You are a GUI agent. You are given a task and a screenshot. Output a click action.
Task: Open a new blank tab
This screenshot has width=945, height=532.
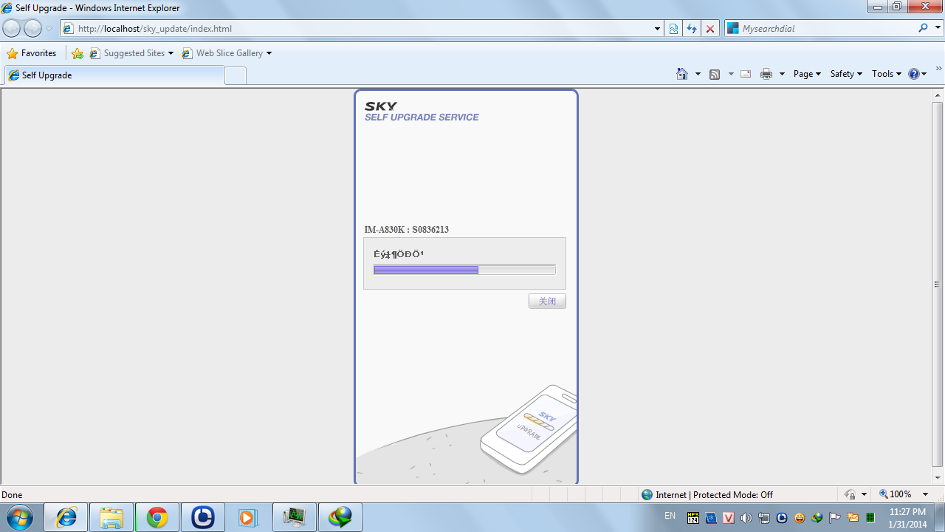pyautogui.click(x=236, y=75)
